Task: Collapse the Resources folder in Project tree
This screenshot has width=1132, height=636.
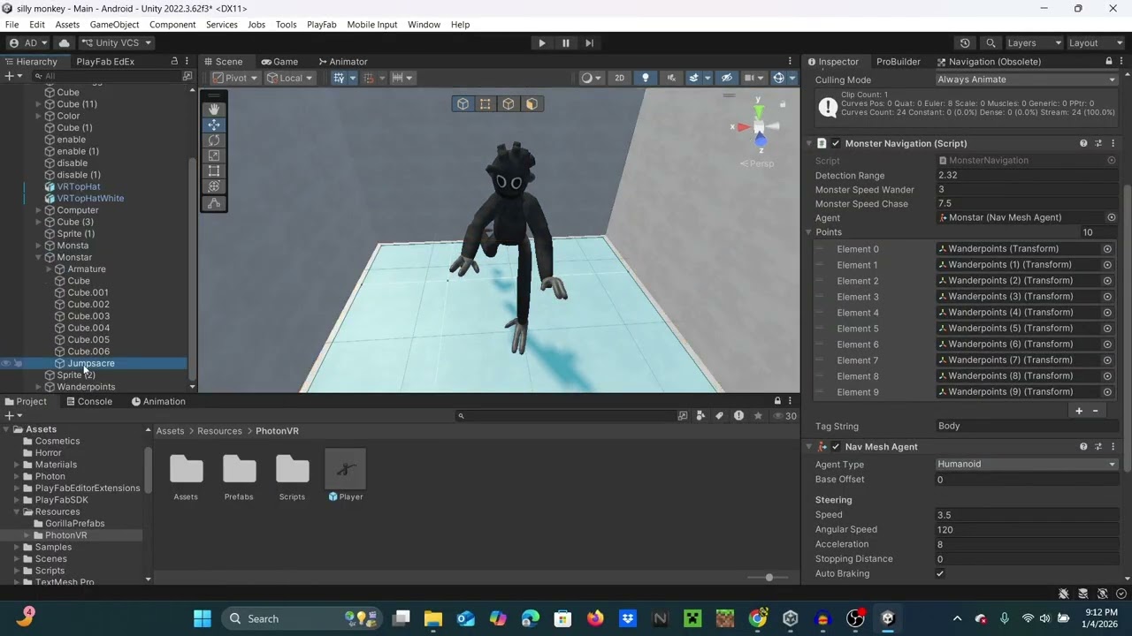Action: (x=16, y=512)
